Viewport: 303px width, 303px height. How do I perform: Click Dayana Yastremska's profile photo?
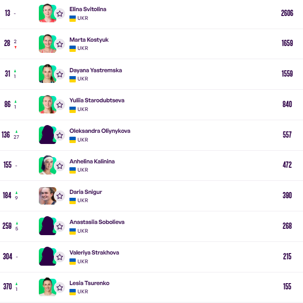[x=48, y=74]
